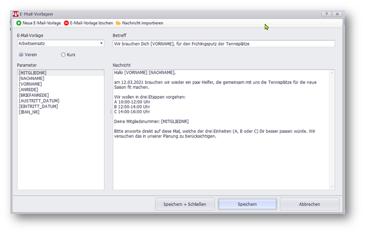Viewport: 365px width, 234px height.
Task: Click the Nachricht scrollbar down arrow
Action: point(331,187)
